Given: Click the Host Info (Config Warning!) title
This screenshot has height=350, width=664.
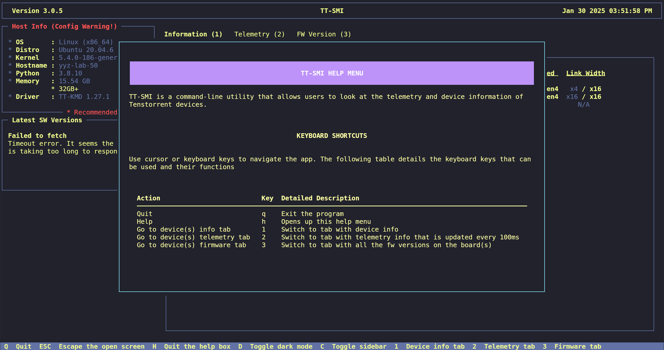Looking at the screenshot, I should click(x=64, y=26).
